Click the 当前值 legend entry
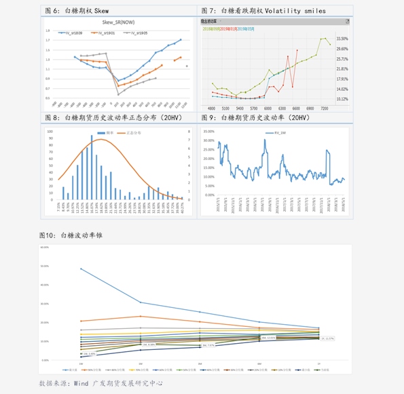This screenshot has width=404, height=394. tap(322, 370)
